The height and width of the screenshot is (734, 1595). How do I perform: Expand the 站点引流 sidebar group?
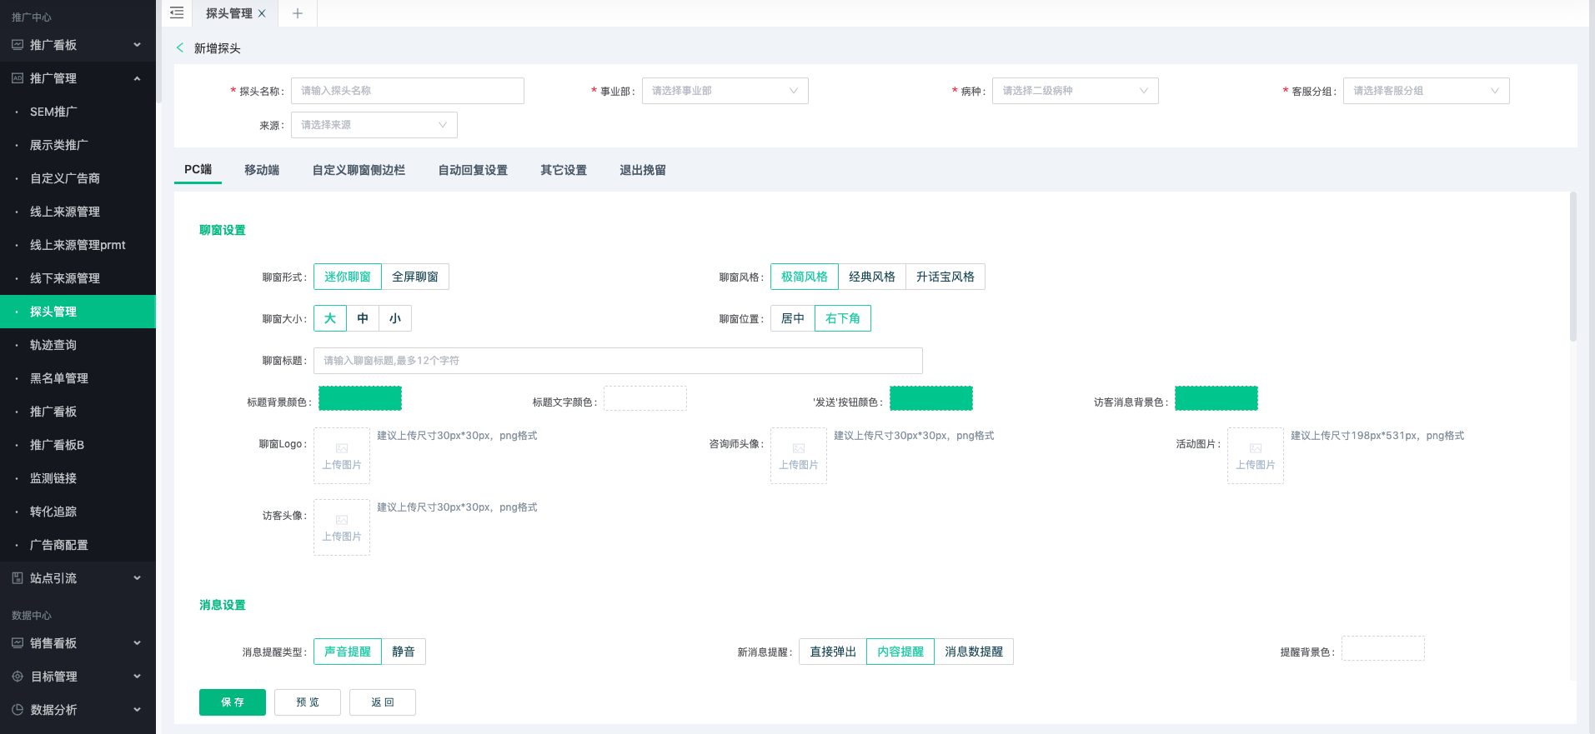pyautogui.click(x=137, y=578)
